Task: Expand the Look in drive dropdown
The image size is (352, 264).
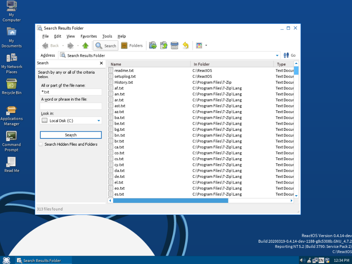Action: (99, 121)
